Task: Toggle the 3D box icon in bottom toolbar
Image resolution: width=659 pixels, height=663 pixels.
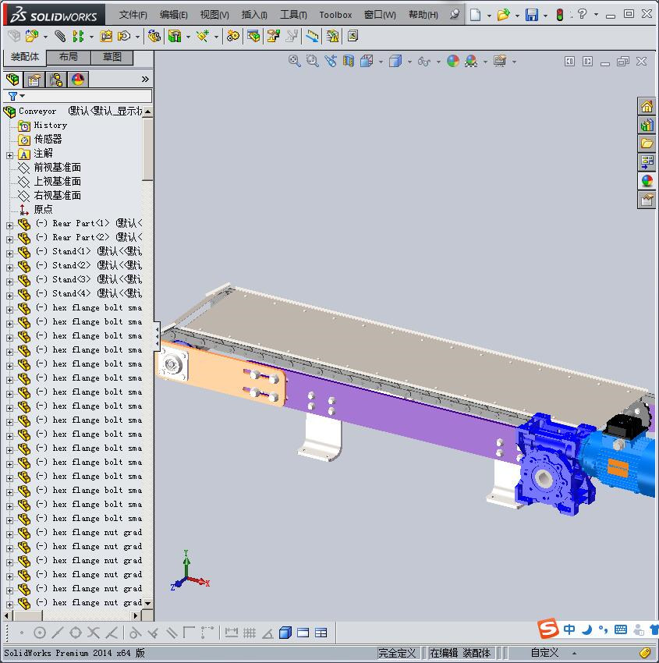Action: 285,633
